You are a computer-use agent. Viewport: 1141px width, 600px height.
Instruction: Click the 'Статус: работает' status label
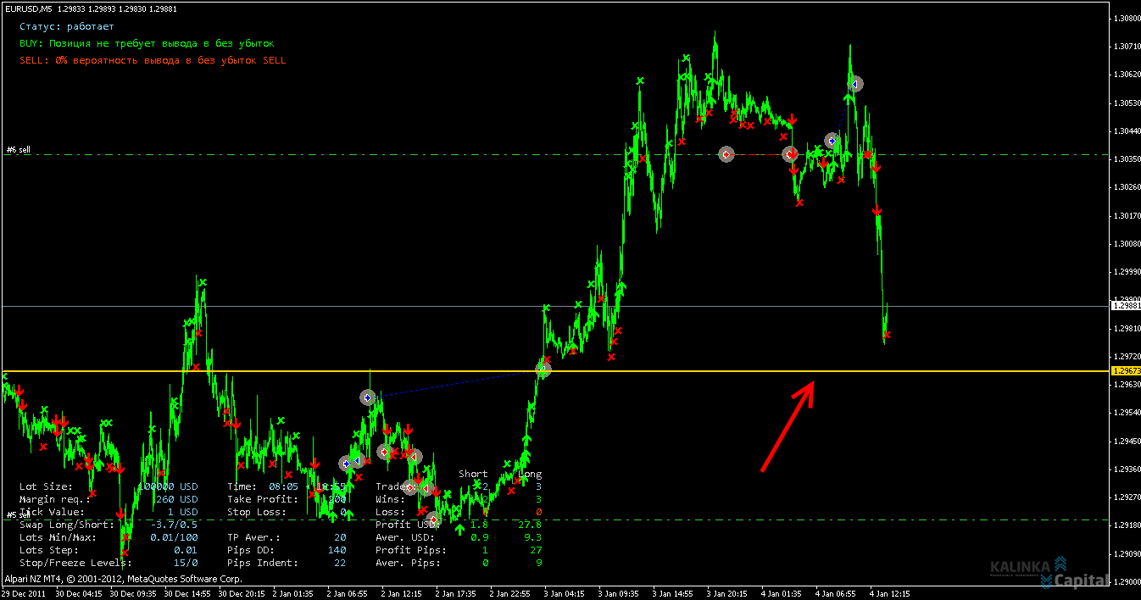[x=67, y=26]
